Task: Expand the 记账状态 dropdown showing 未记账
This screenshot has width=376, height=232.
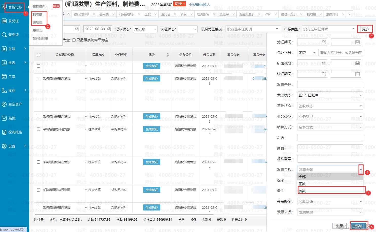Action: click(155, 29)
